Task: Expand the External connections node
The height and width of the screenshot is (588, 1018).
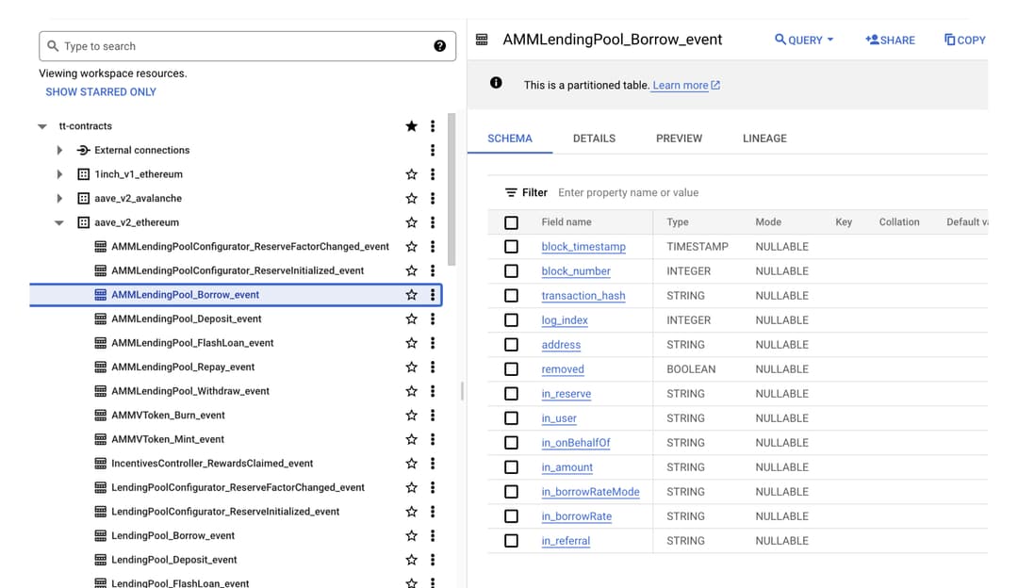Action: point(59,151)
